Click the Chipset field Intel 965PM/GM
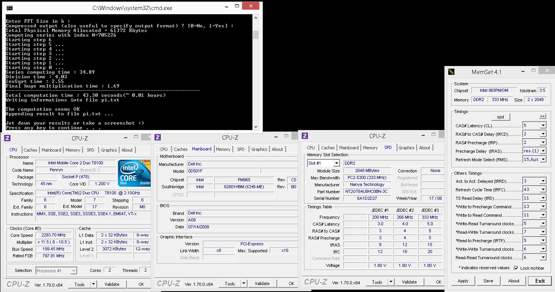Image resolution: width=555 pixels, height=292 pixels. click(494, 90)
